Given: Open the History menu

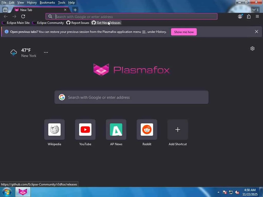Looking at the screenshot, I should click(x=32, y=3).
